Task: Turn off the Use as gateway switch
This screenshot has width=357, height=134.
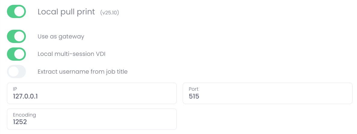Action: point(16,36)
